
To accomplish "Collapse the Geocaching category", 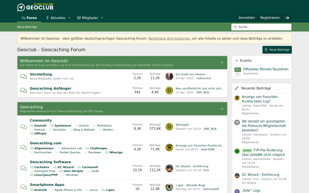I will click(x=222, y=109).
